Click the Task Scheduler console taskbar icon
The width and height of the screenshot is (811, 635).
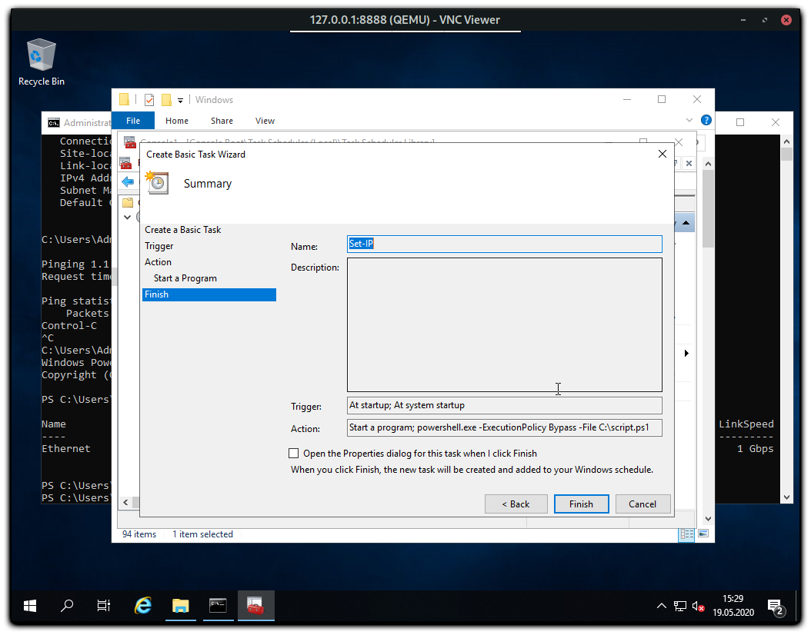(255, 606)
